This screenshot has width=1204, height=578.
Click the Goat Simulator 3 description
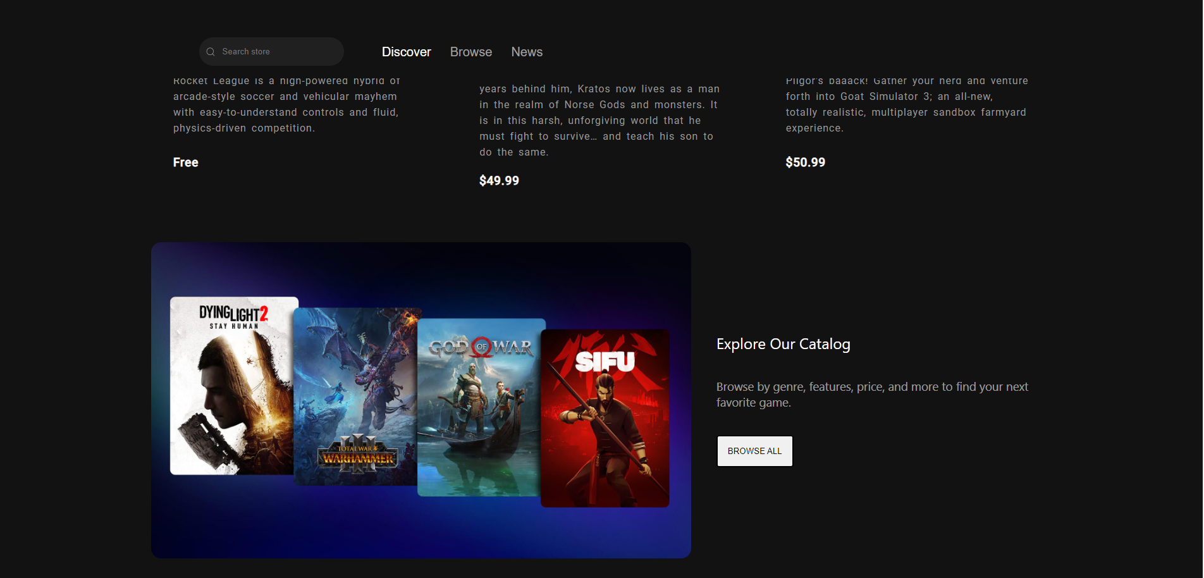(907, 104)
